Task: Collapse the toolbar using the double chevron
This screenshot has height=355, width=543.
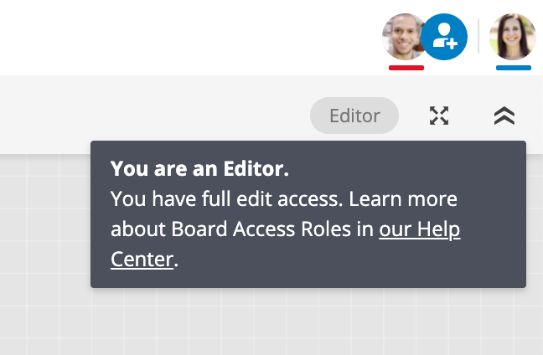Action: click(504, 116)
